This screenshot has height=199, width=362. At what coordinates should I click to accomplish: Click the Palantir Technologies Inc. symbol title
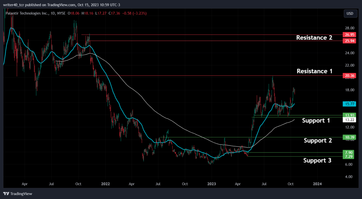(27, 13)
